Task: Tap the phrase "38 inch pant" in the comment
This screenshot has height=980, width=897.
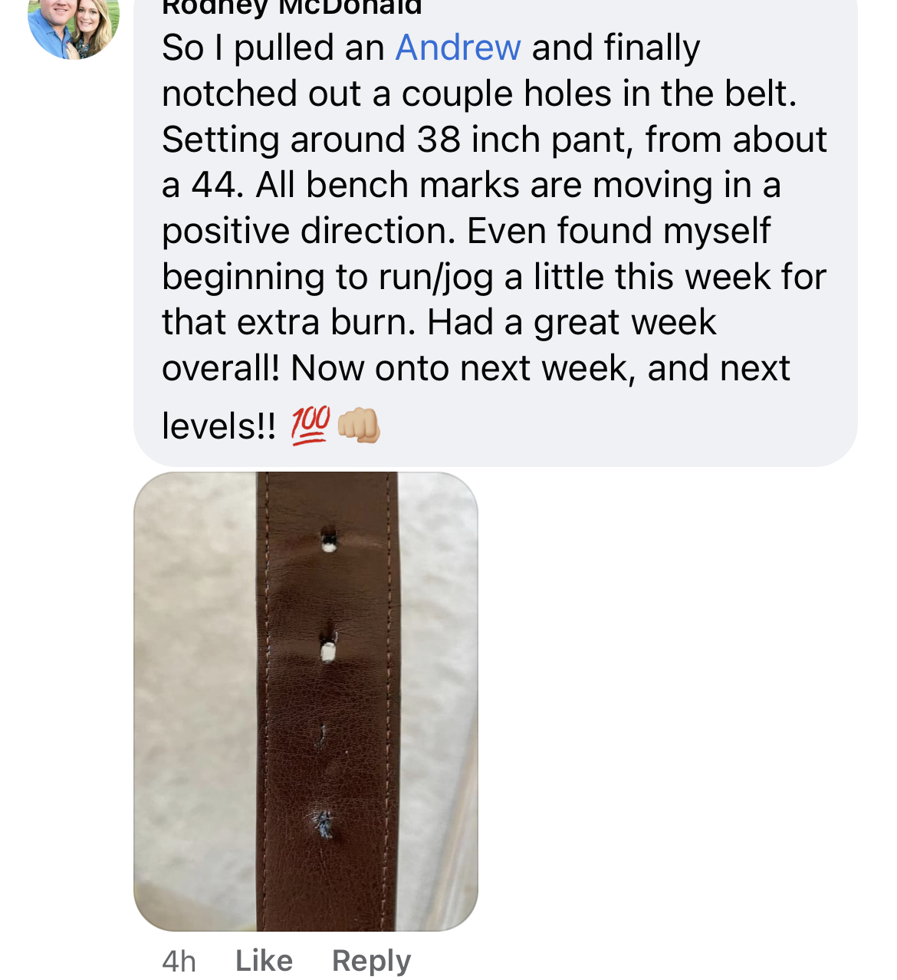Action: coord(524,140)
